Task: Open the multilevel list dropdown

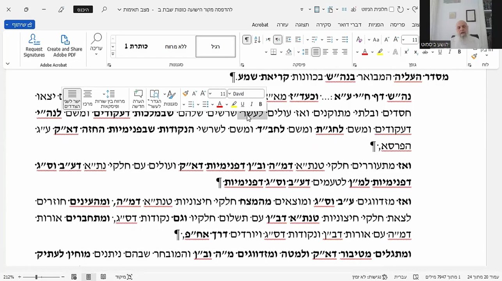Action: (x=307, y=40)
